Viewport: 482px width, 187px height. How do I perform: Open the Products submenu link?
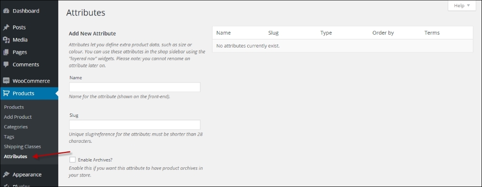coord(14,107)
